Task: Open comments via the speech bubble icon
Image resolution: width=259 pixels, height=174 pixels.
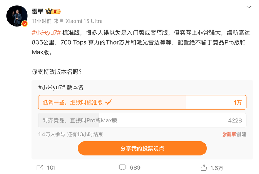Action: (x=122, y=167)
